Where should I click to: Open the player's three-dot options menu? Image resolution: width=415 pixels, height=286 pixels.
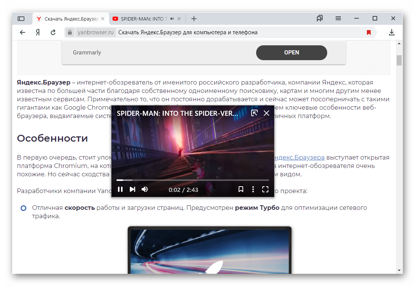pos(253,189)
